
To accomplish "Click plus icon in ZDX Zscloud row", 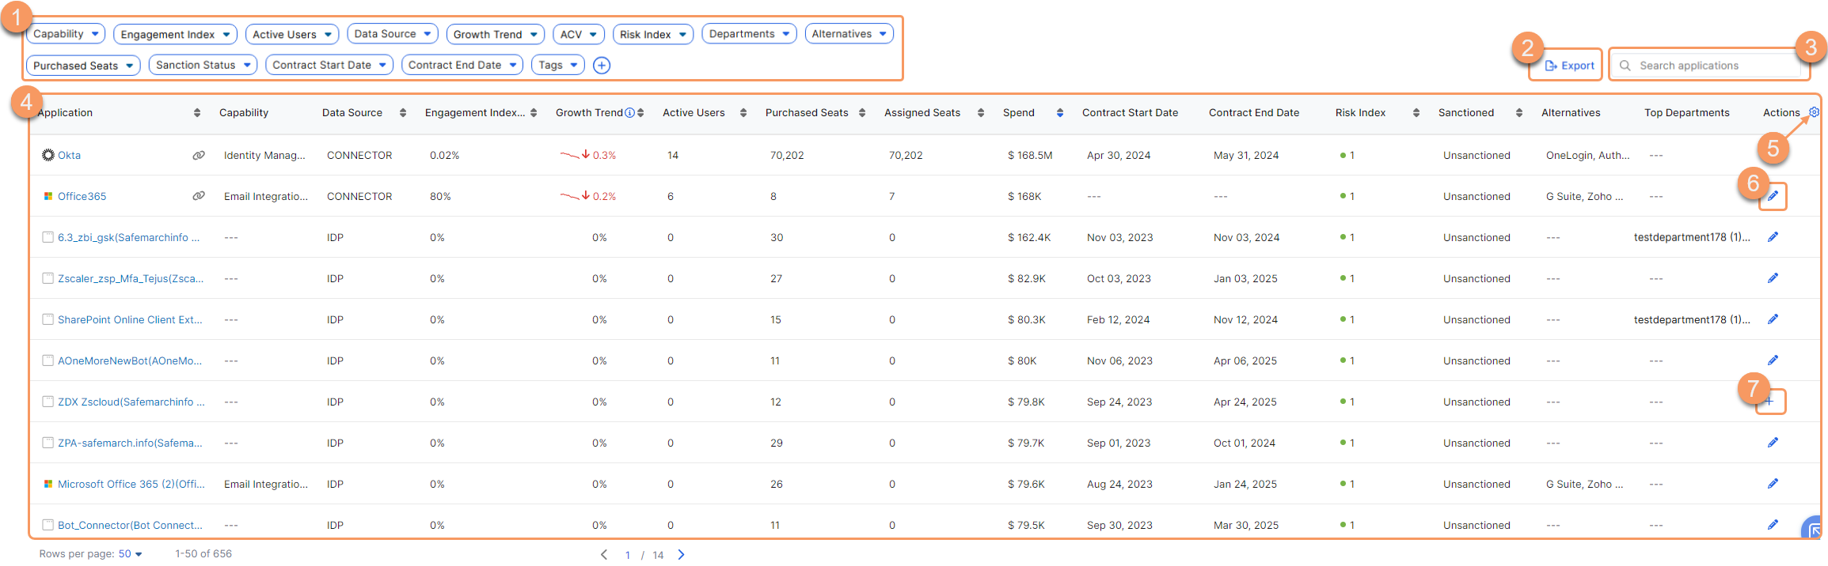I will tap(1769, 402).
